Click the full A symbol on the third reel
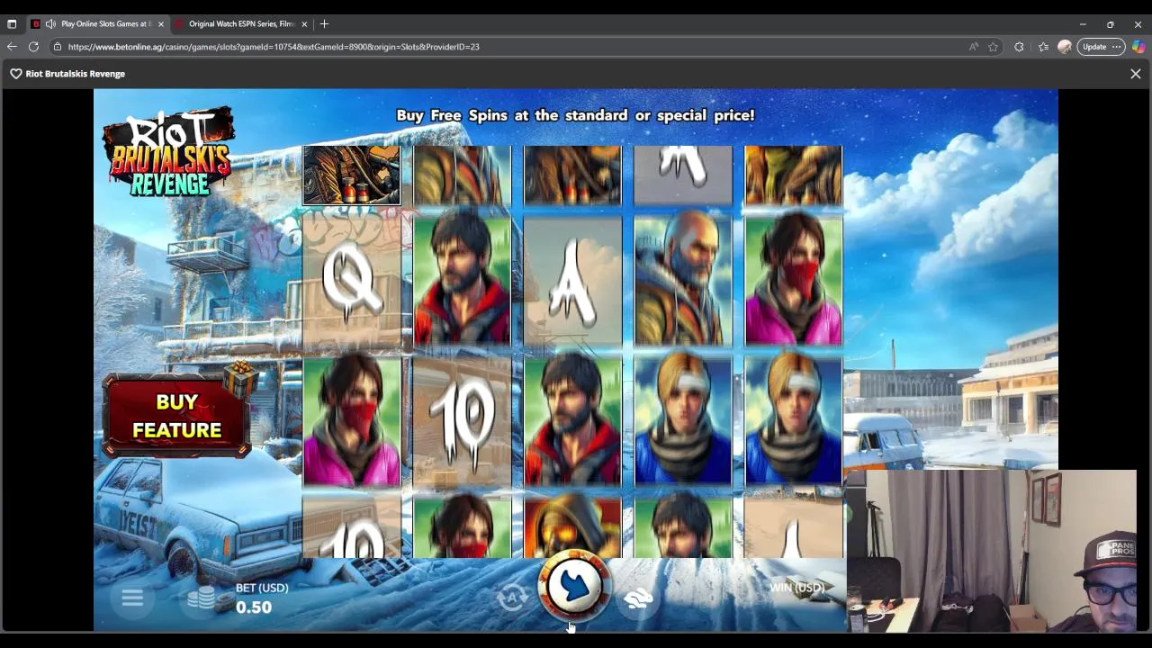This screenshot has width=1152, height=648. point(572,281)
